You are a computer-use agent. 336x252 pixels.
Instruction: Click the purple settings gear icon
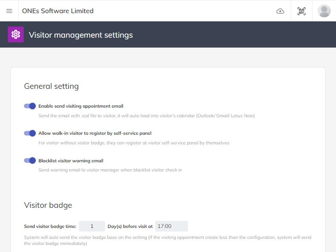tap(16, 35)
